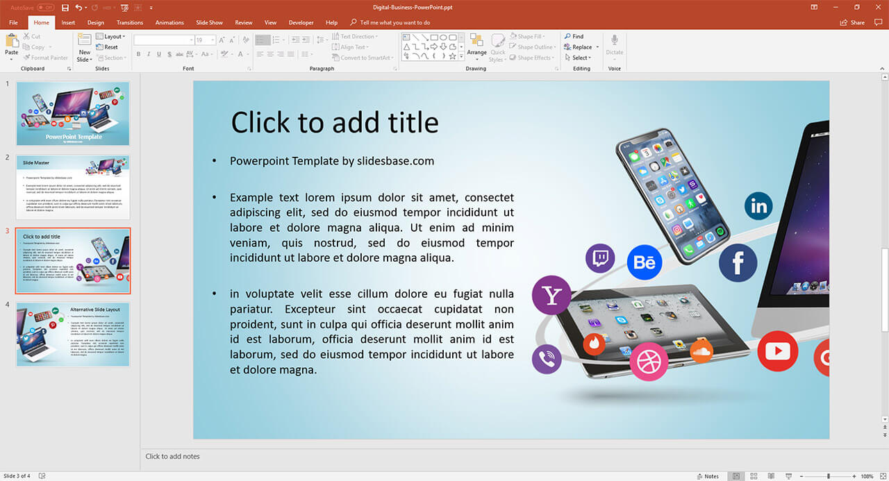Switch to the Slide Show tab

click(x=209, y=22)
